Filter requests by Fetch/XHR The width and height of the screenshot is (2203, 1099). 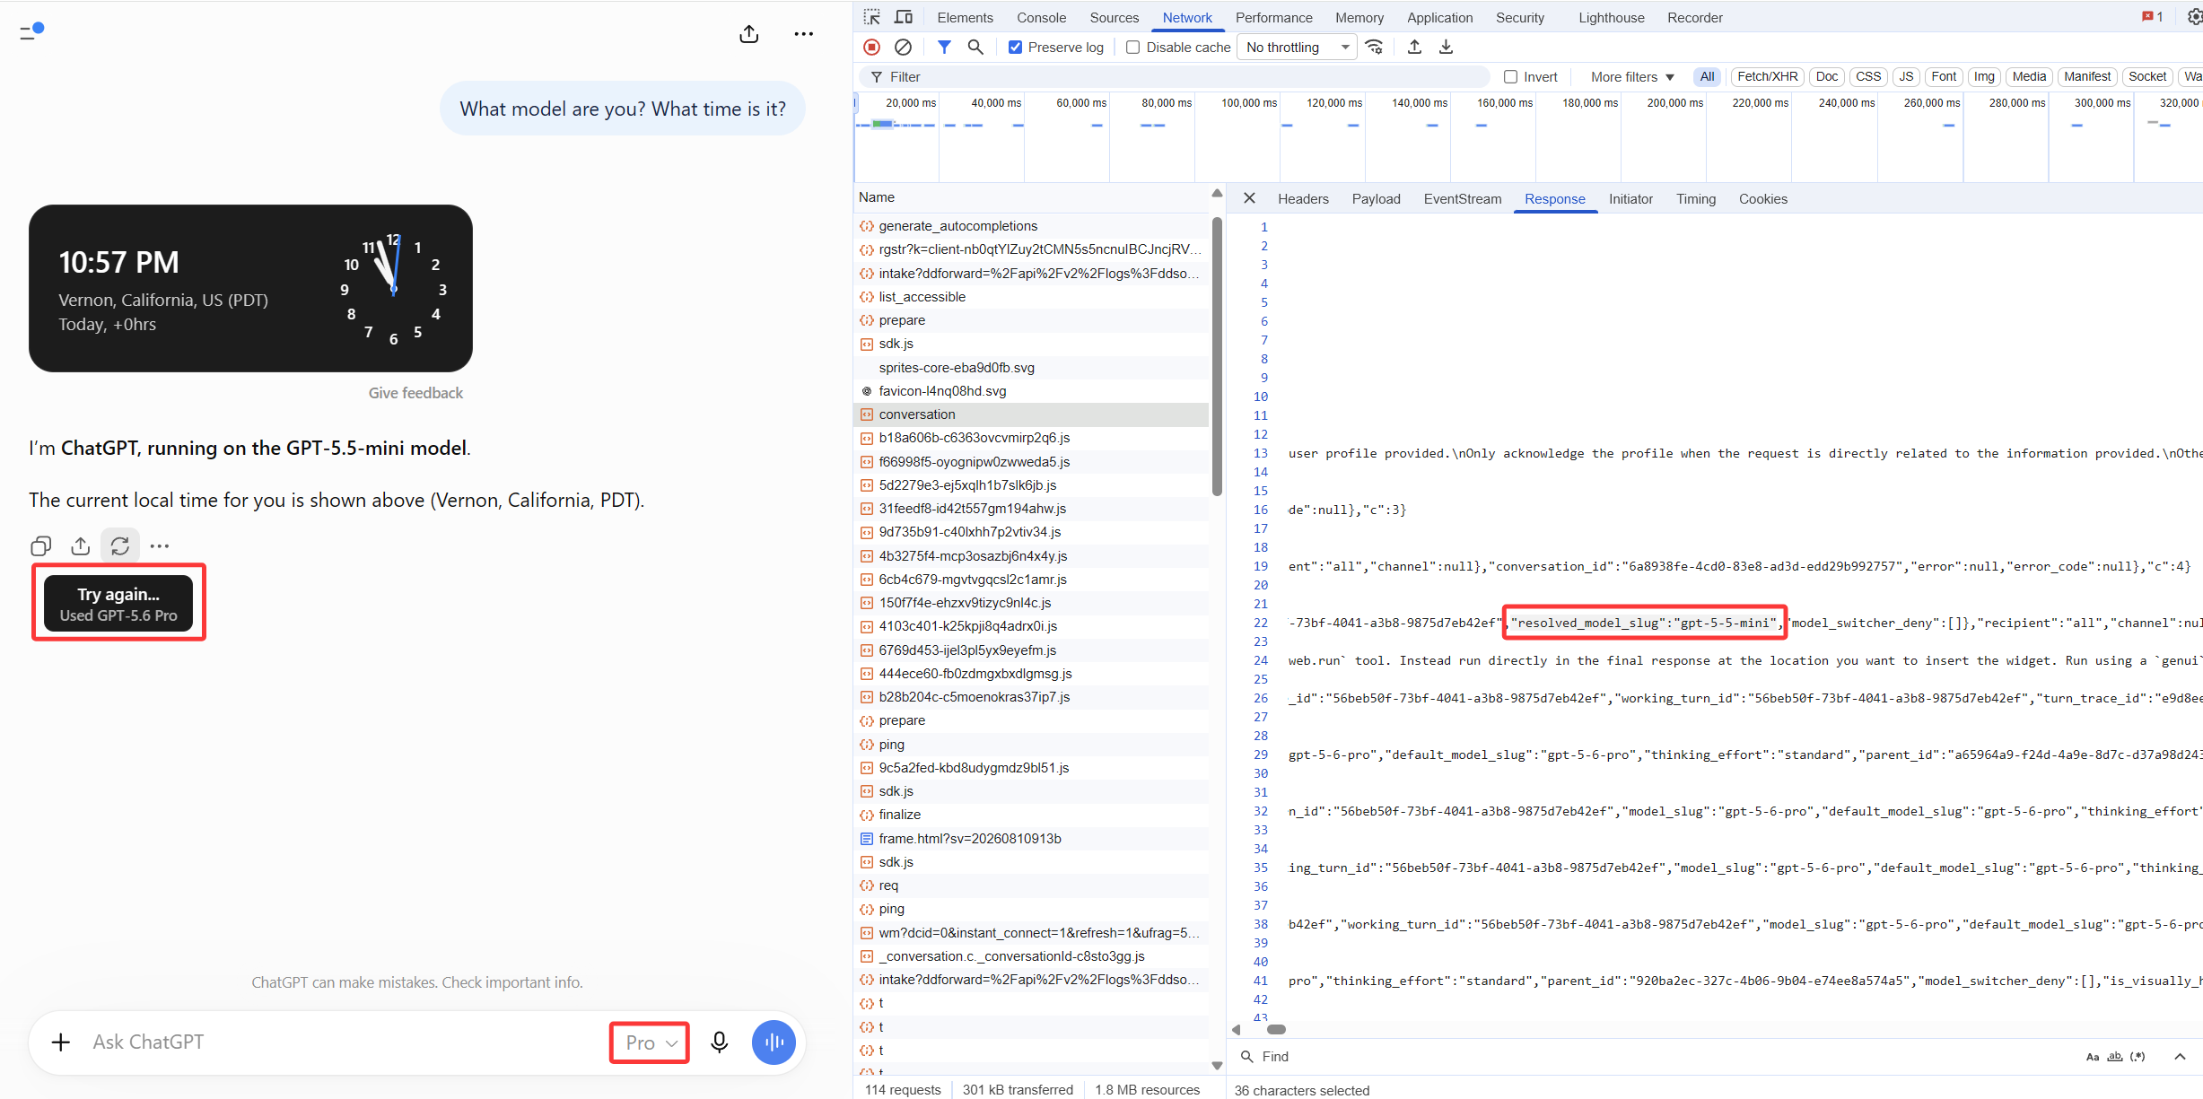pos(1767,77)
